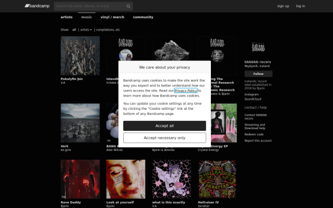This screenshot has width=333, height=208.
Task: Click the Pokalyfin þin title text
Action: point(72,79)
